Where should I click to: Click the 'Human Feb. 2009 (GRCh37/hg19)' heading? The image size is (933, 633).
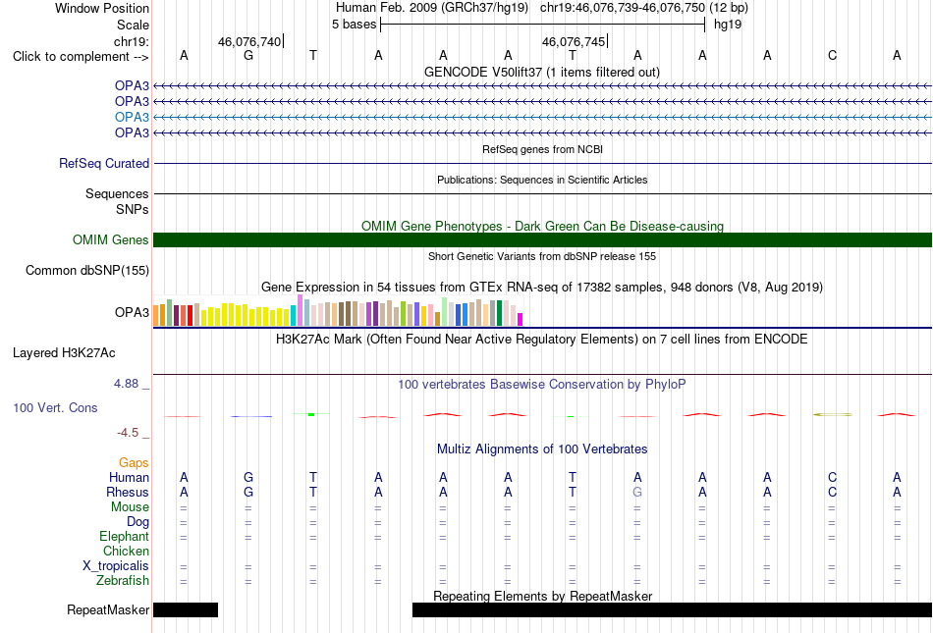(432, 8)
